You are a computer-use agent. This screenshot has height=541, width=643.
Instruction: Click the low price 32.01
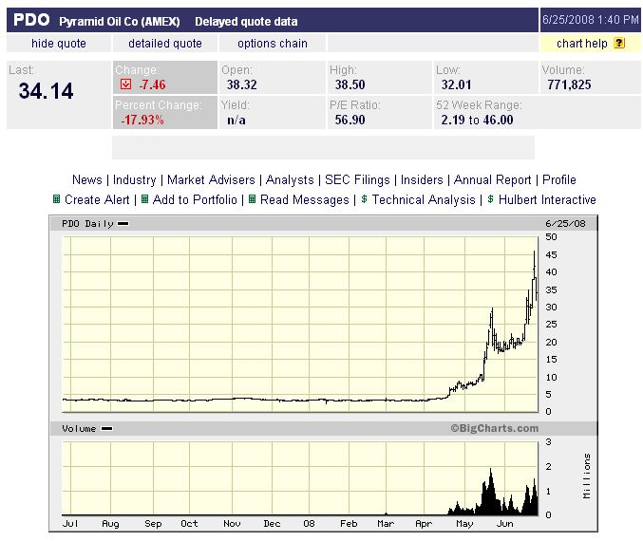point(456,84)
